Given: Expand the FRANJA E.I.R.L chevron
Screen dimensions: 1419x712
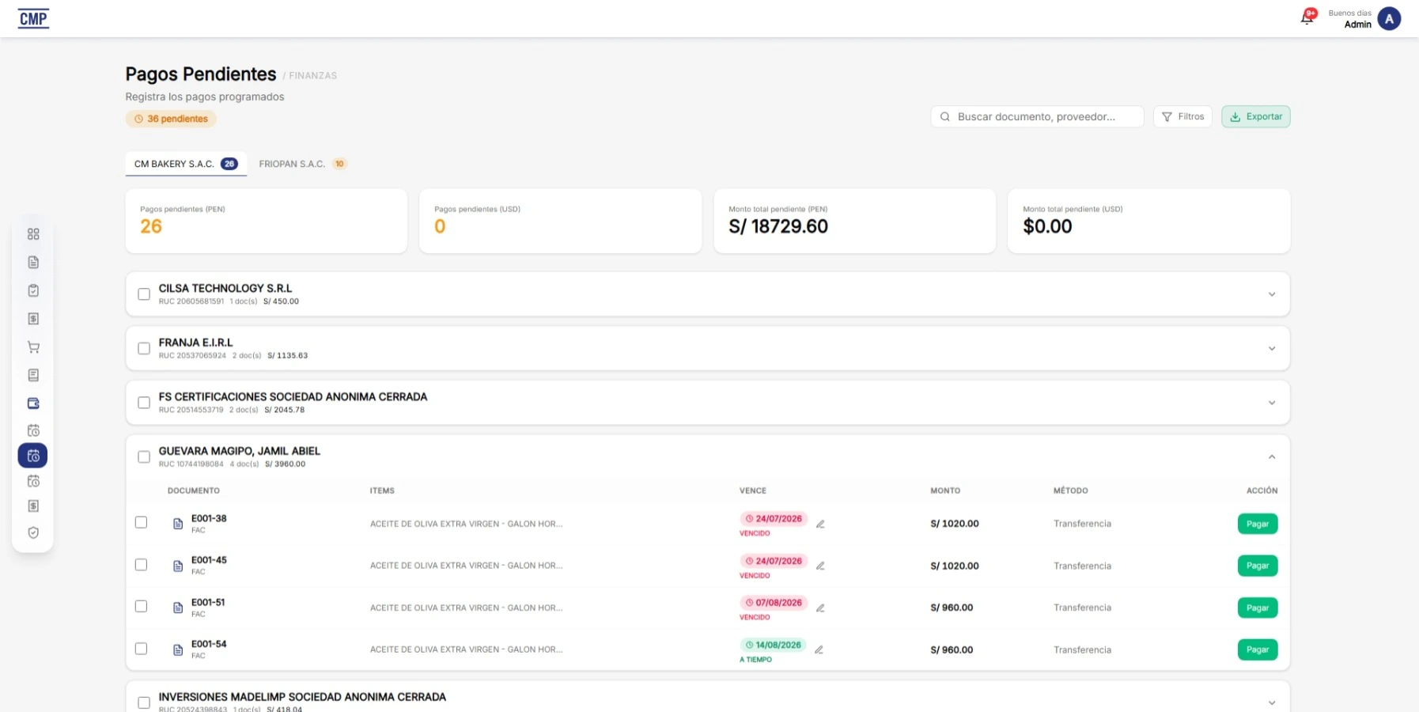Looking at the screenshot, I should click(x=1272, y=348).
